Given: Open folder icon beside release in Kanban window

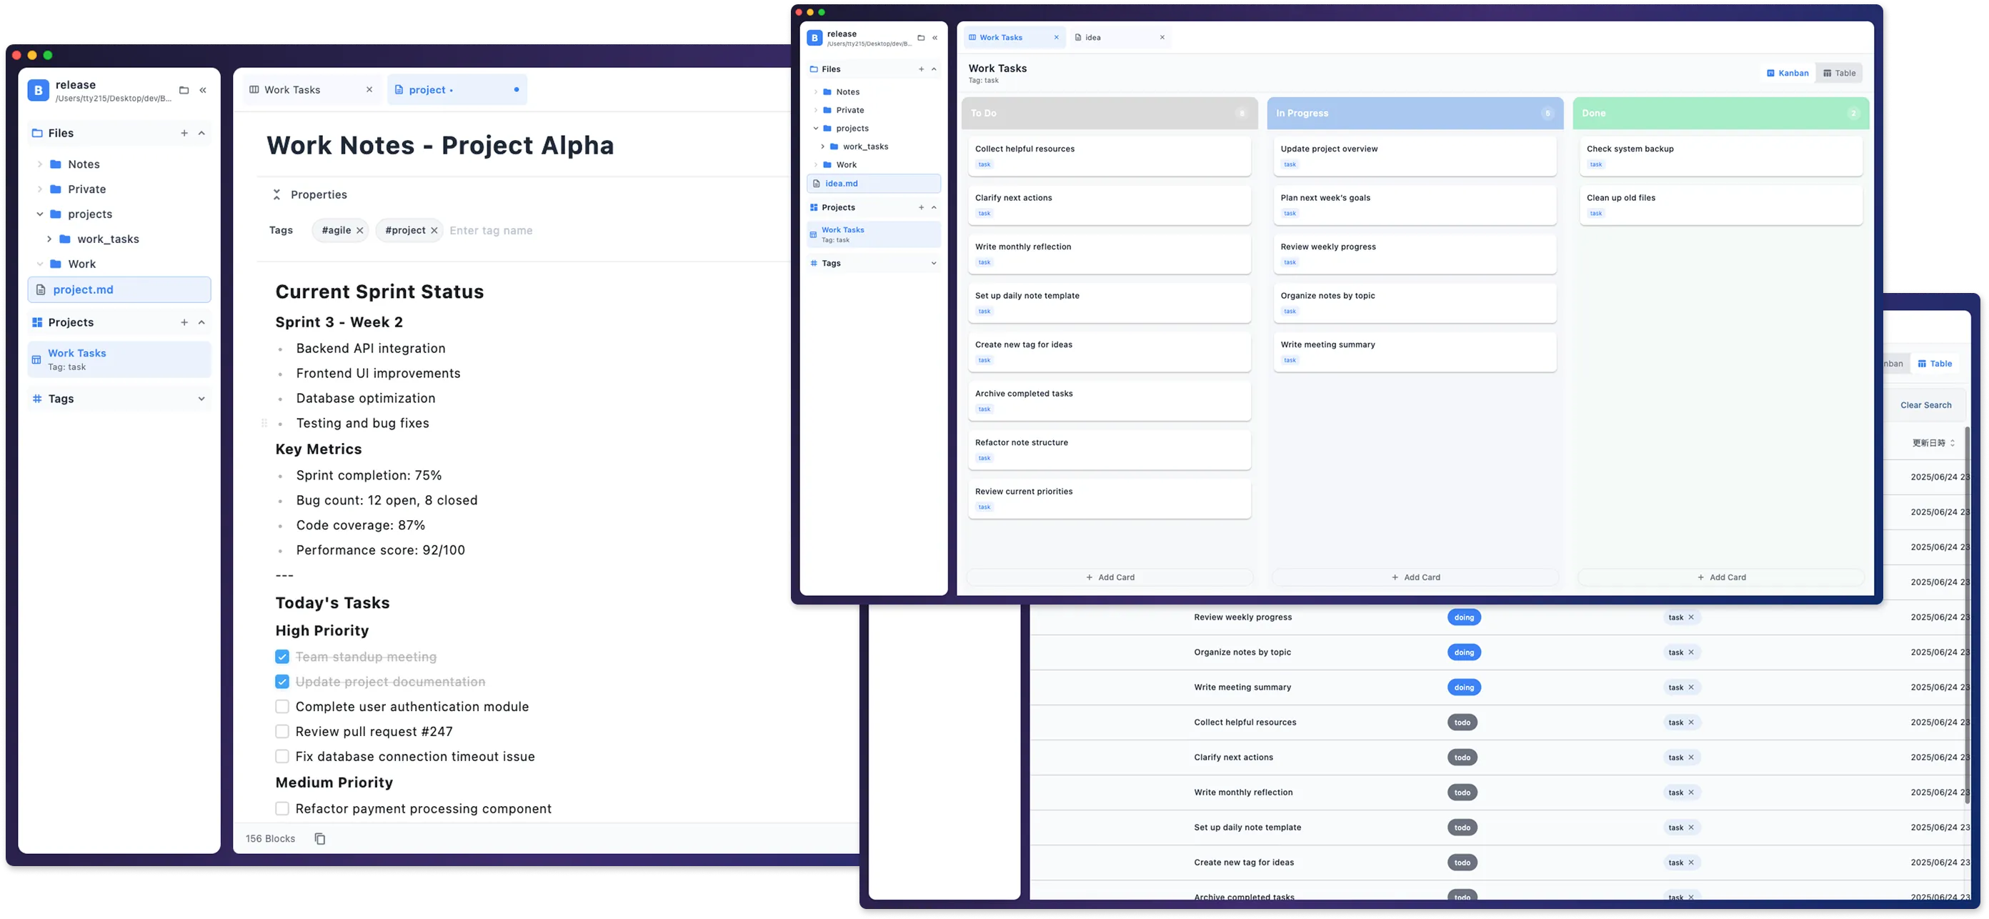Looking at the screenshot, I should coord(920,38).
